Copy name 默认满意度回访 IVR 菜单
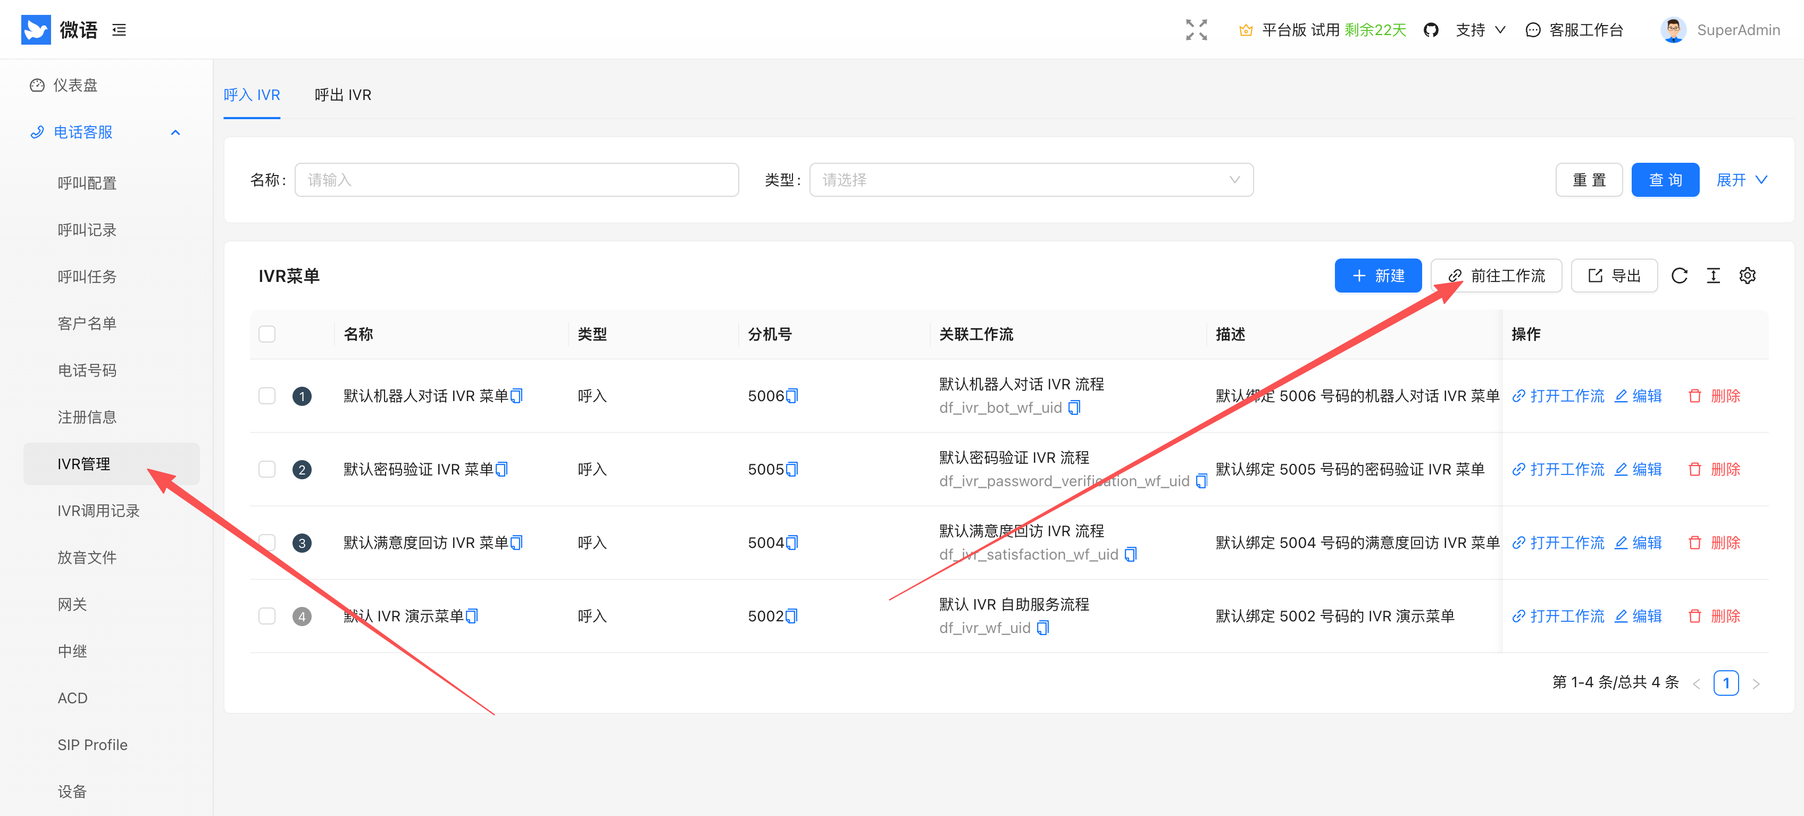Image resolution: width=1804 pixels, height=816 pixels. coord(517,543)
